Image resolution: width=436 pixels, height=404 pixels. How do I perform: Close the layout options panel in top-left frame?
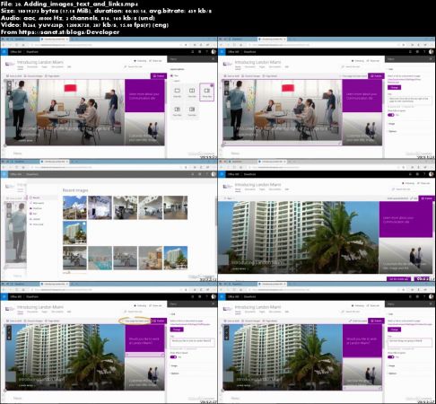point(214,59)
